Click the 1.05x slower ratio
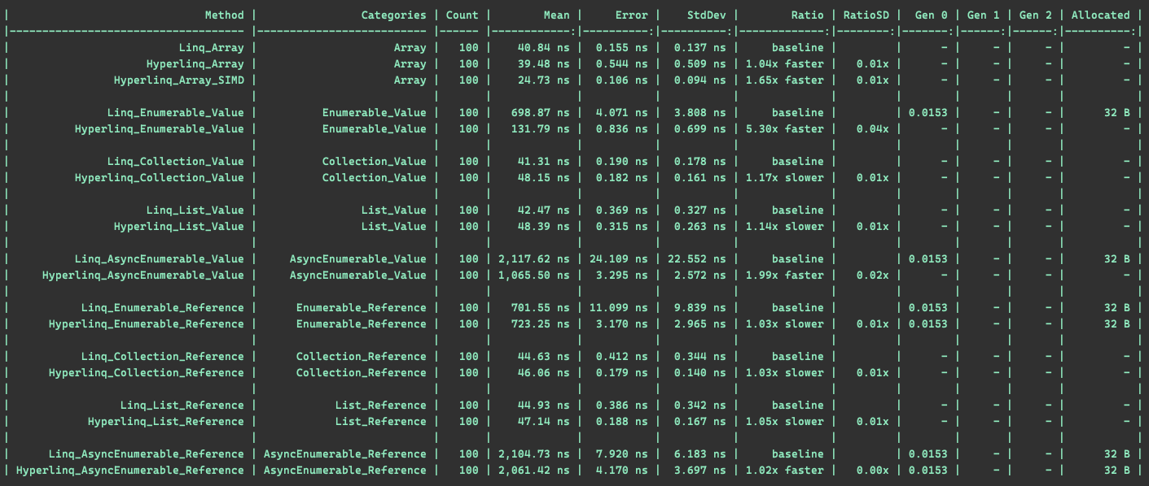 785,421
